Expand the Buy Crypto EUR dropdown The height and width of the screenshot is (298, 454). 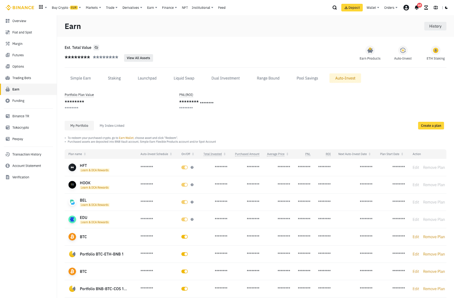pyautogui.click(x=66, y=8)
